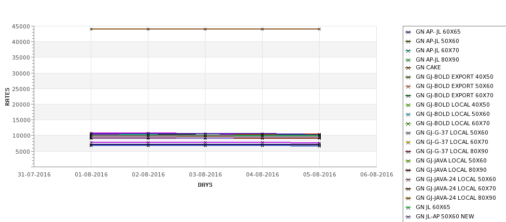Screen dimensions: 506x222
Task: Click GN CAKE data point on 05-08-2016
Action: (319, 29)
